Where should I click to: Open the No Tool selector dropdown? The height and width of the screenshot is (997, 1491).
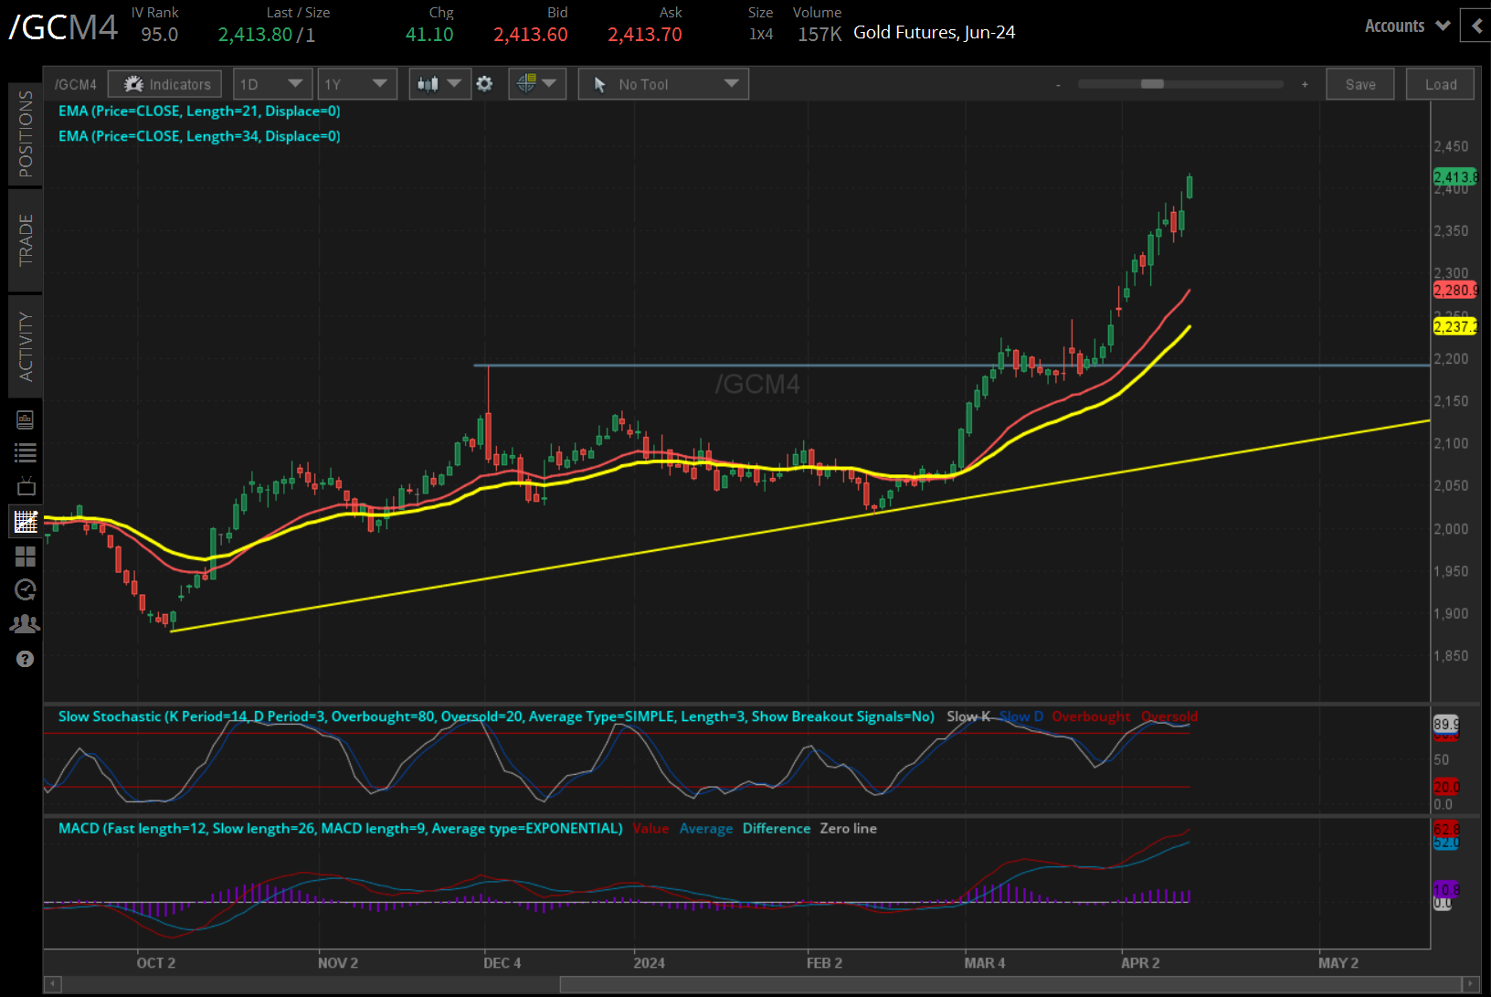click(662, 83)
